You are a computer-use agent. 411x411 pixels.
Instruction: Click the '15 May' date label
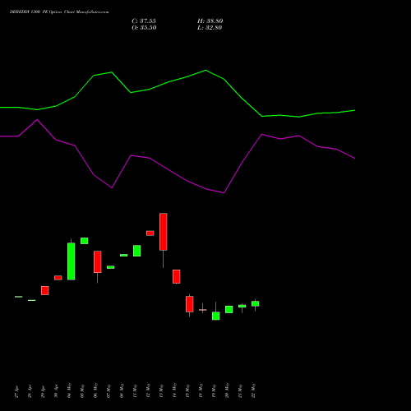[187, 390]
